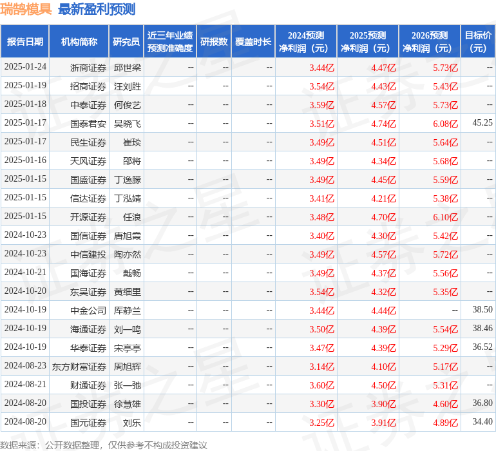Click target price 36.52
Screen dimensions: 496x451
(482, 347)
